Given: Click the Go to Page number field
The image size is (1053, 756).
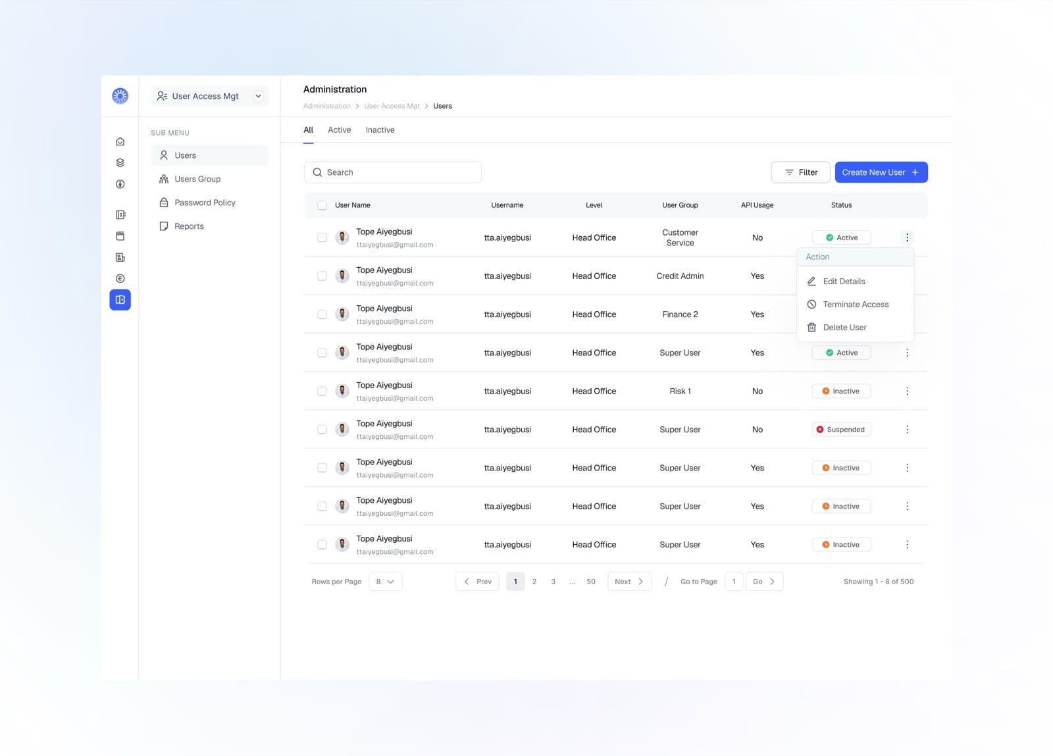Looking at the screenshot, I should tap(734, 582).
